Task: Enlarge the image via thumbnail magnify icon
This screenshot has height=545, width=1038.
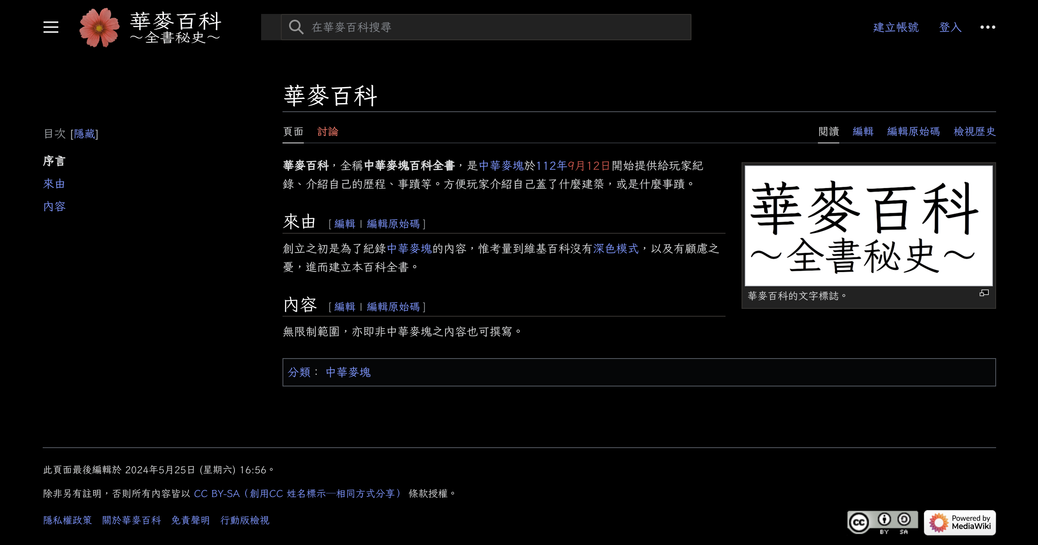Action: [x=984, y=293]
